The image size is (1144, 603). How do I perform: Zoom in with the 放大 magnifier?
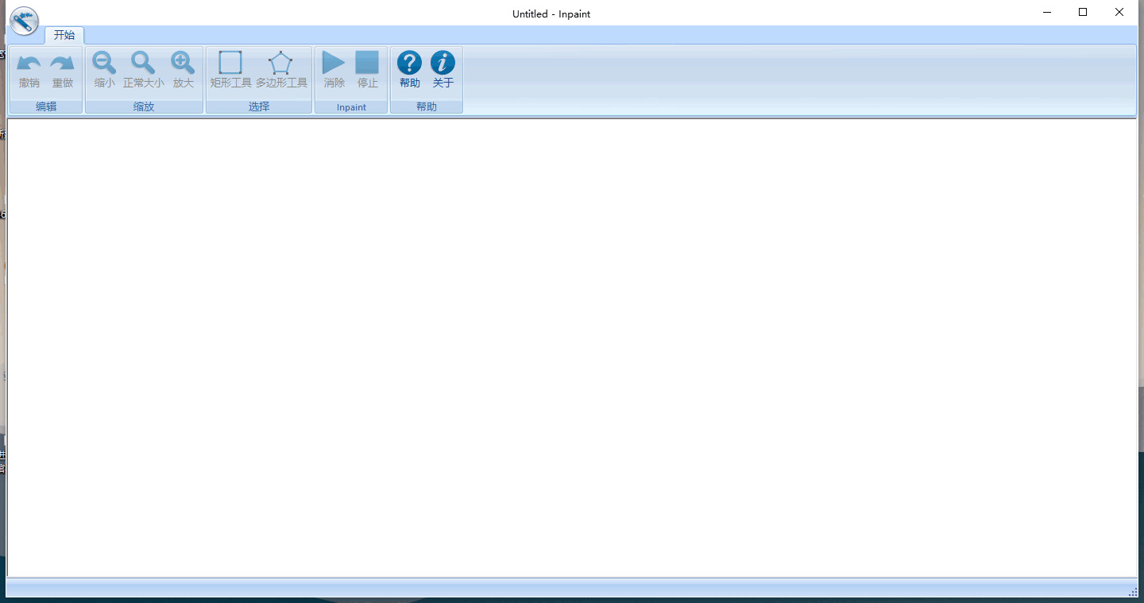tap(184, 70)
